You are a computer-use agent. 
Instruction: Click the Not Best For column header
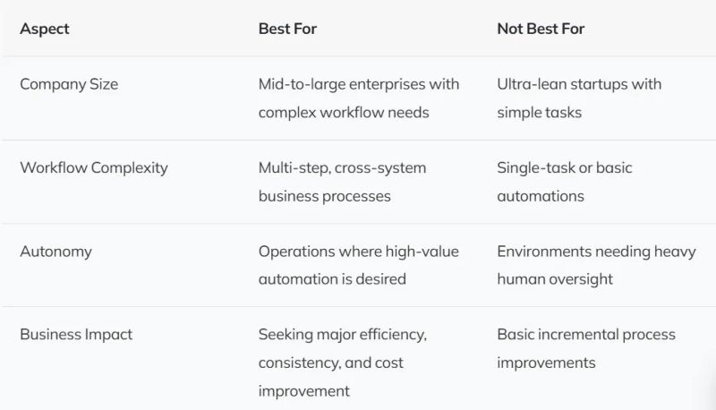tap(541, 29)
